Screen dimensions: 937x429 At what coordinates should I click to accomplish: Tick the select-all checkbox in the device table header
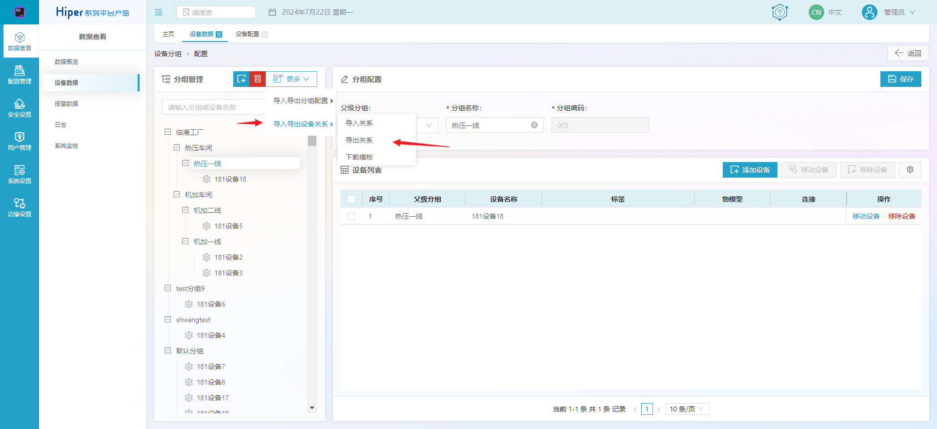point(351,199)
